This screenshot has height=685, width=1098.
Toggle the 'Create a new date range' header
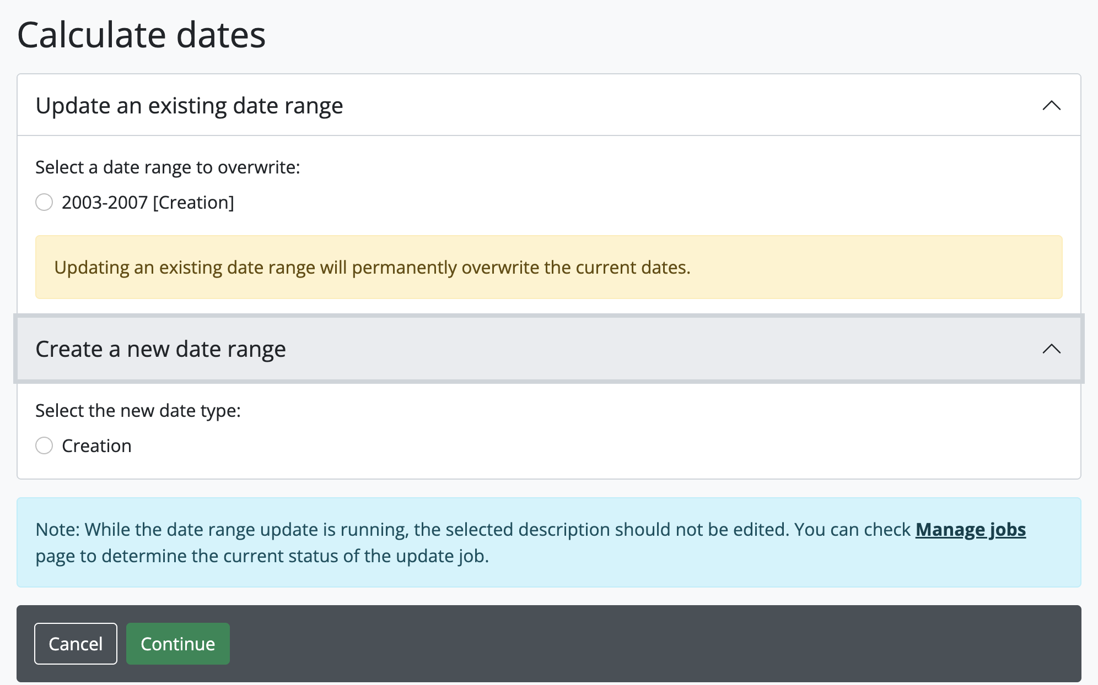coord(160,349)
